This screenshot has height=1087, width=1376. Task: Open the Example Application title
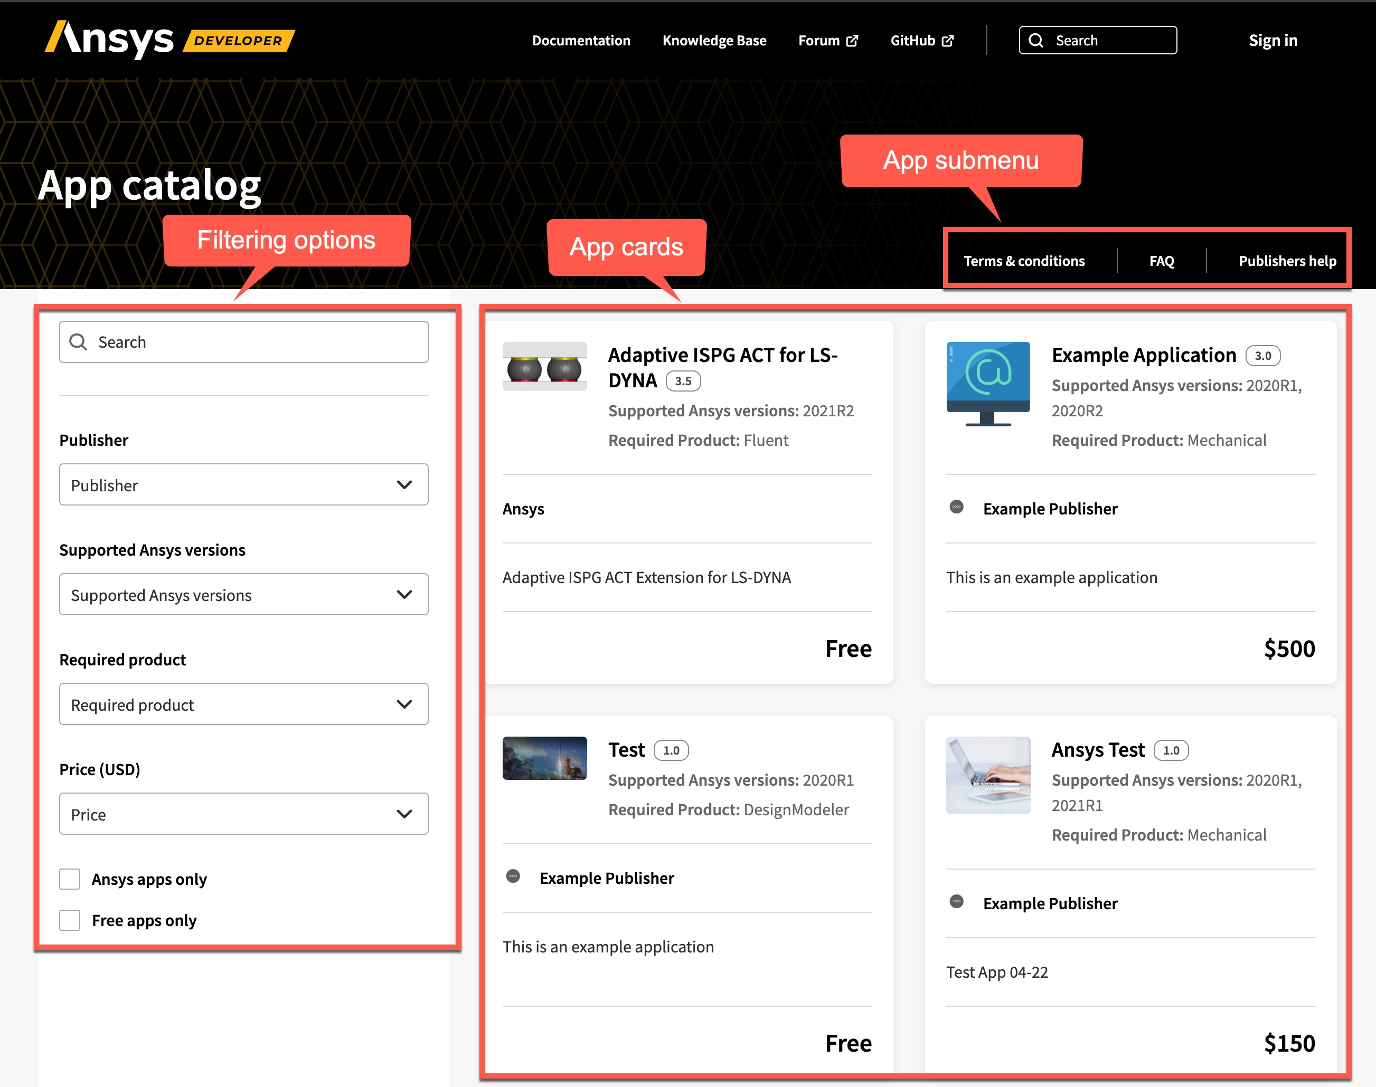point(1144,355)
